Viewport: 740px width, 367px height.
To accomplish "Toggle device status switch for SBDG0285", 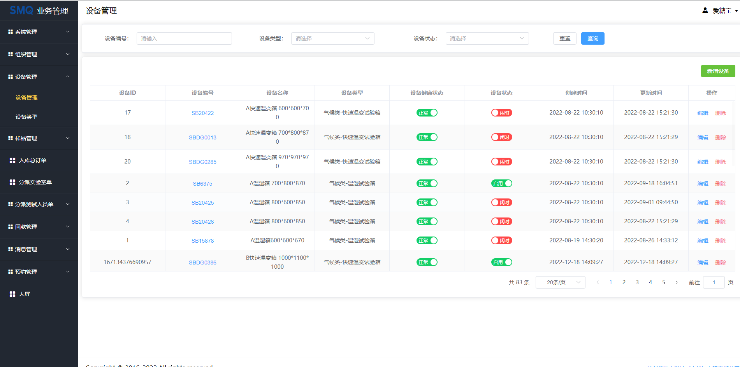I will 502,162.
